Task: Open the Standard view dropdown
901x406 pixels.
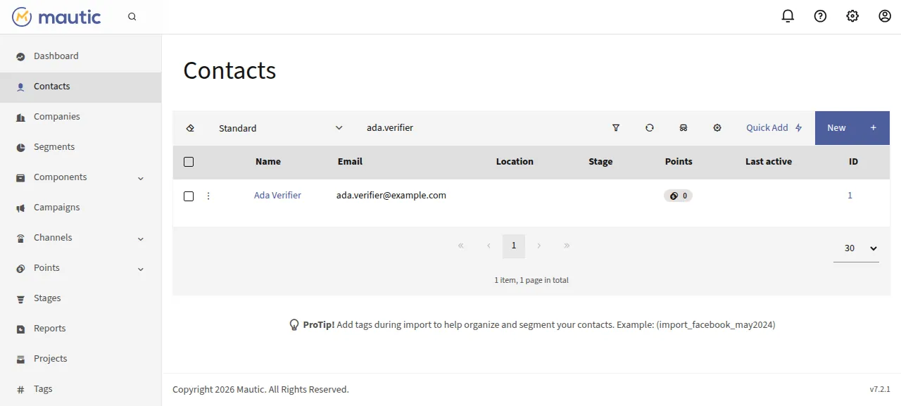Action: point(281,128)
